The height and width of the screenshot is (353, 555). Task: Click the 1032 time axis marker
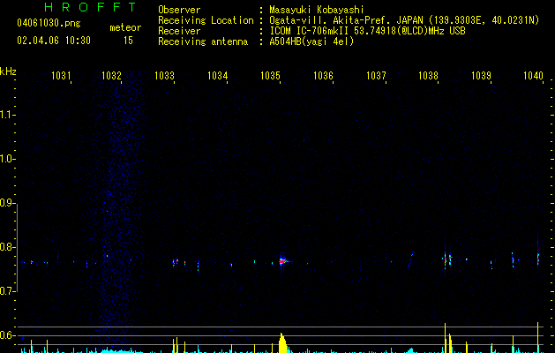click(111, 75)
